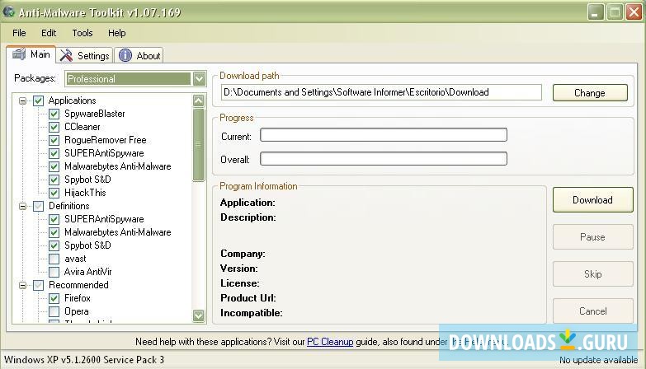646x369 pixels.
Task: Open the File menu
Action: click(19, 33)
